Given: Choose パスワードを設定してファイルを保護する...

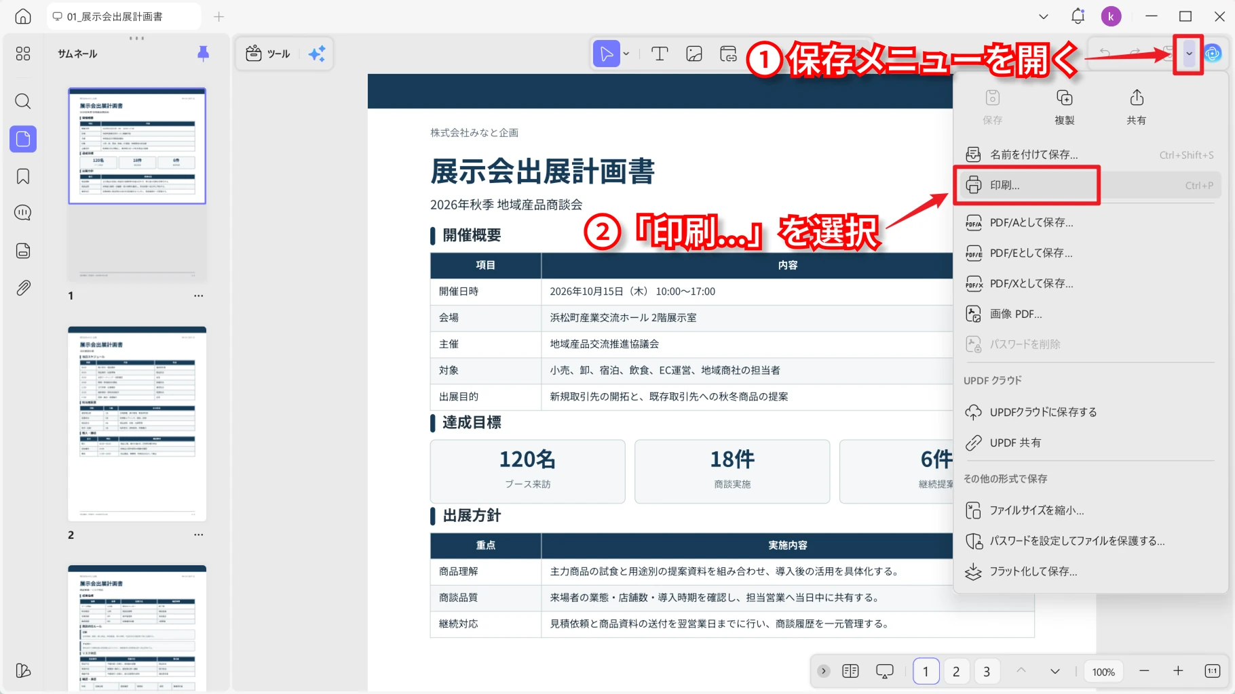Looking at the screenshot, I should 1089,541.
